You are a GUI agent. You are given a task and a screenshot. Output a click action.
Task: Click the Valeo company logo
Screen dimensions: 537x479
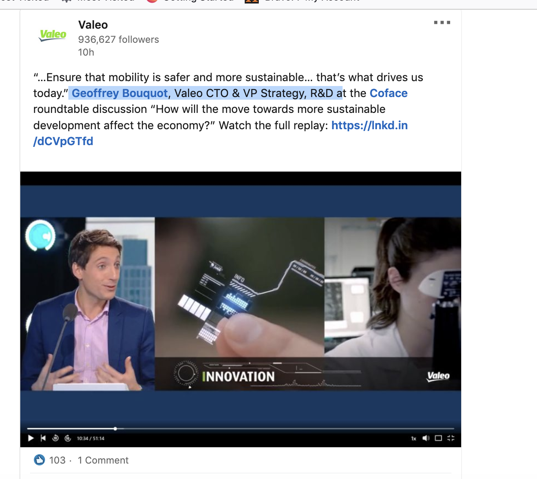pyautogui.click(x=53, y=35)
